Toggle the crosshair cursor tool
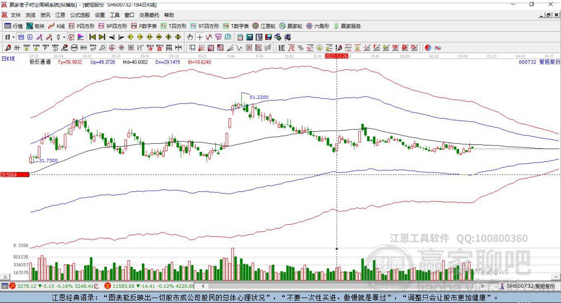Screen dimensions: 561x303 (x=199, y=37)
